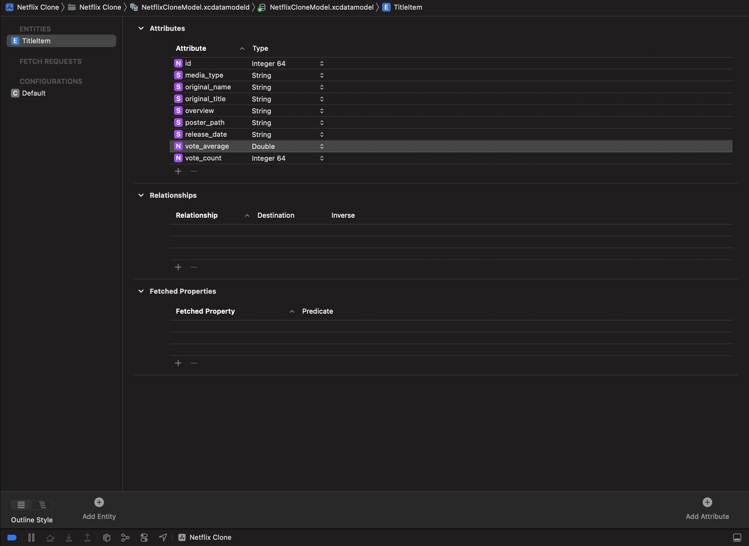Select the Default configuration in sidebar

click(34, 93)
